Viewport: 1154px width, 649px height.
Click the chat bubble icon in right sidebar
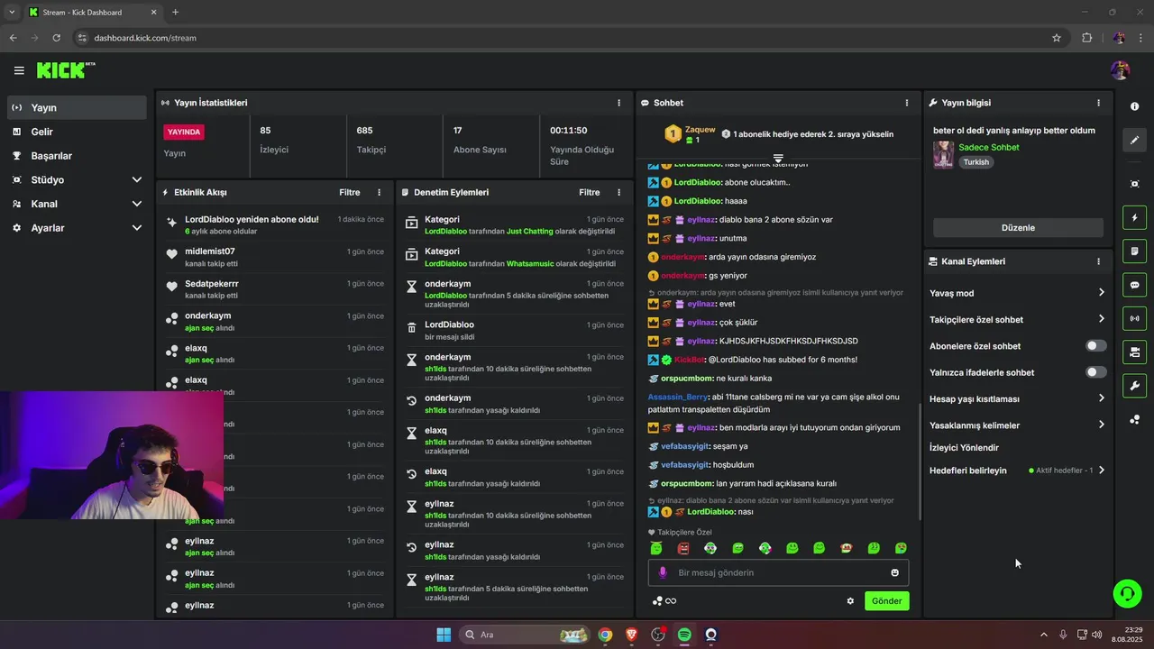tap(1134, 285)
